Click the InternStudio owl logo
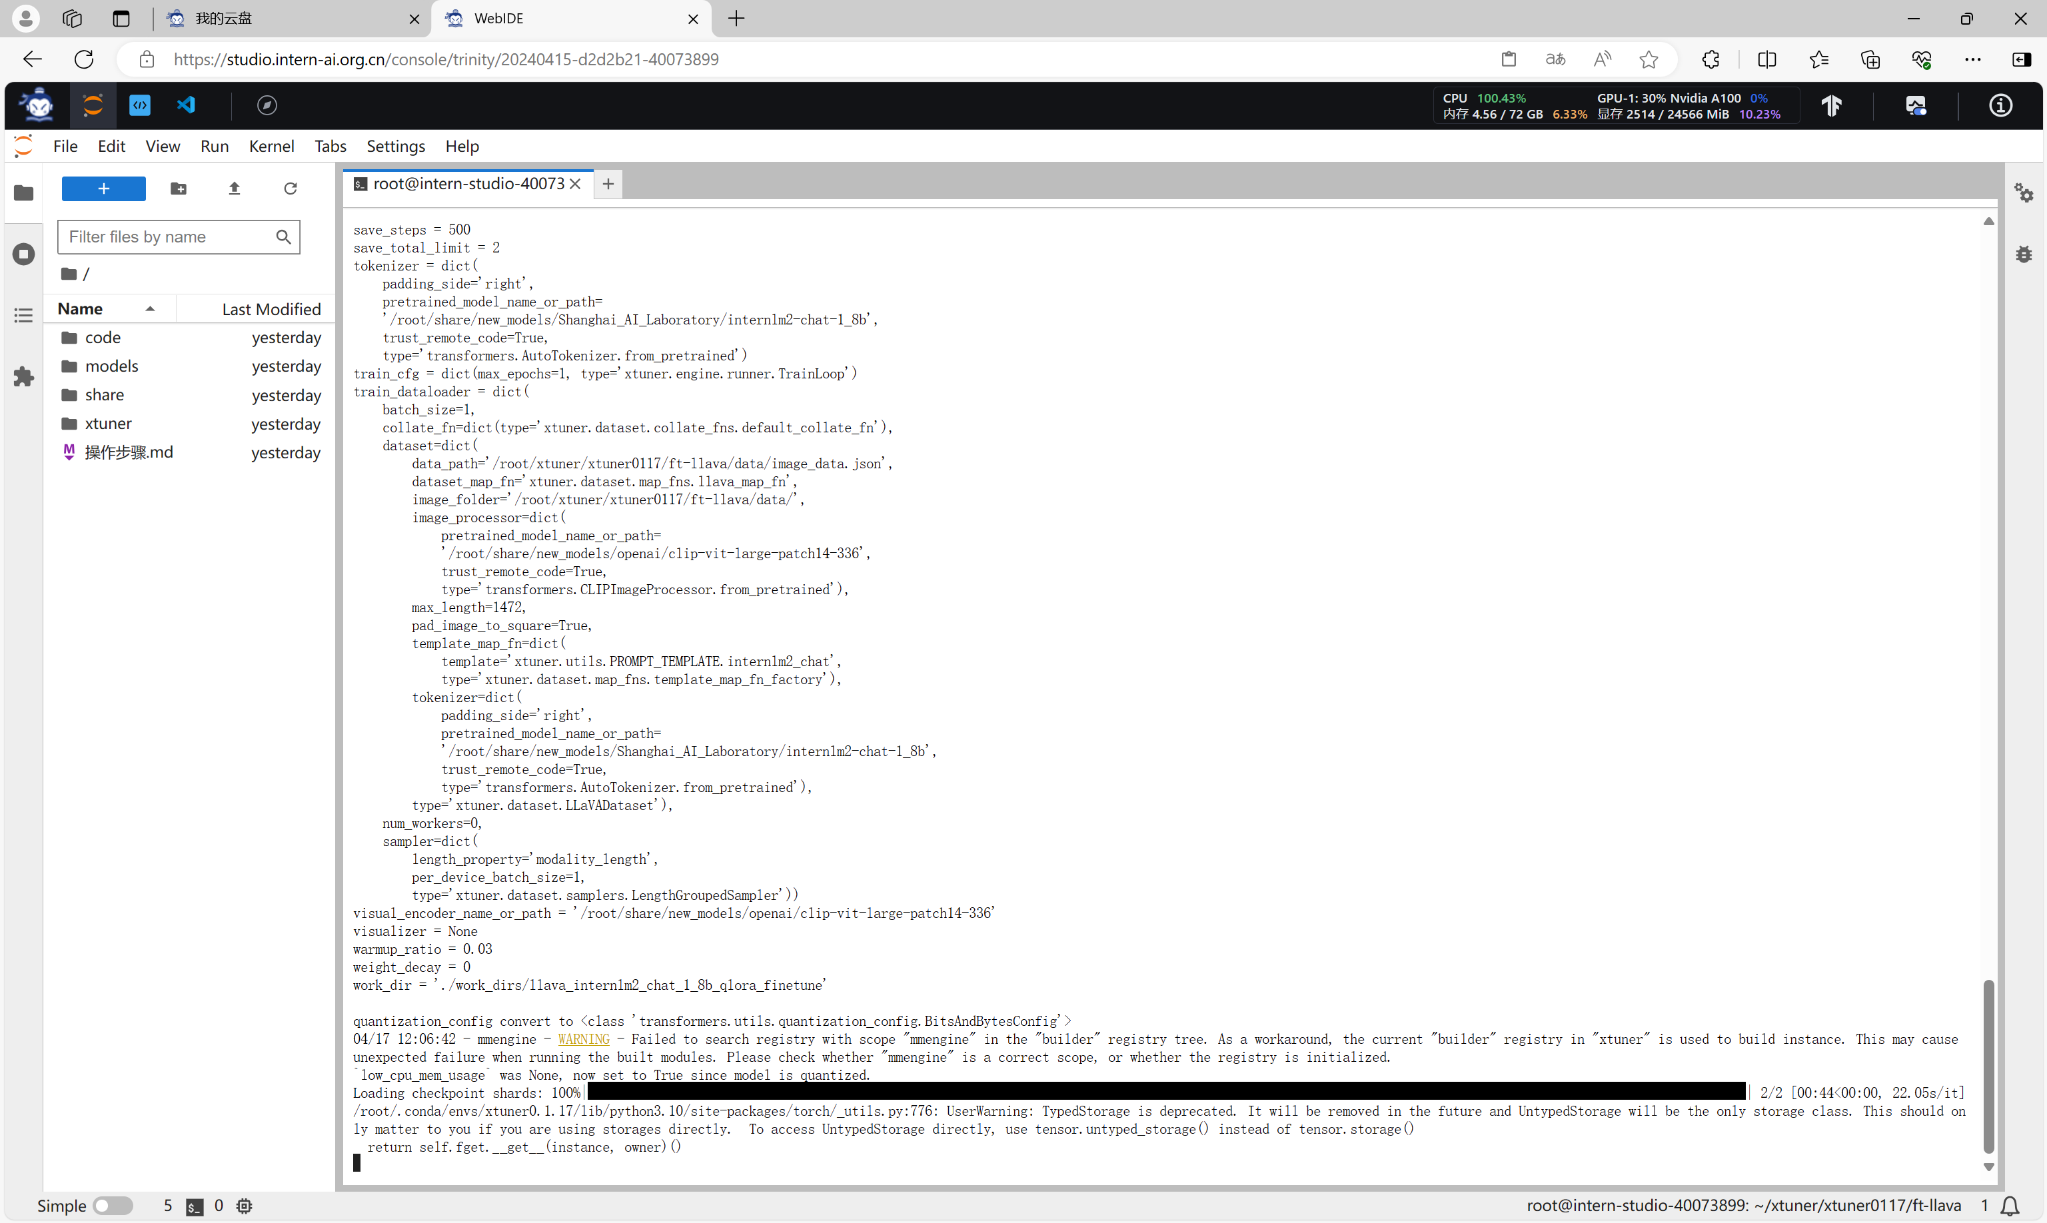2047x1223 pixels. [37, 105]
